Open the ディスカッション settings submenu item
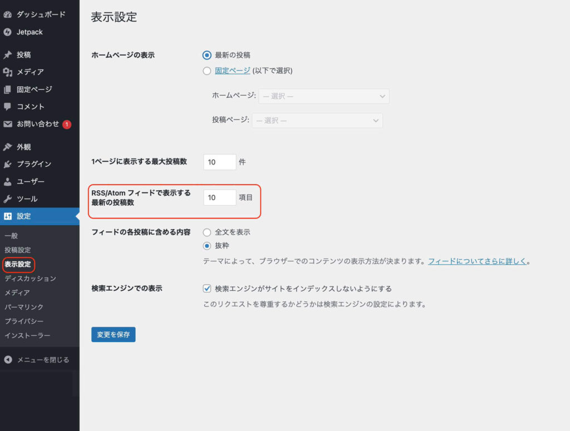The height and width of the screenshot is (431, 570). 30,279
